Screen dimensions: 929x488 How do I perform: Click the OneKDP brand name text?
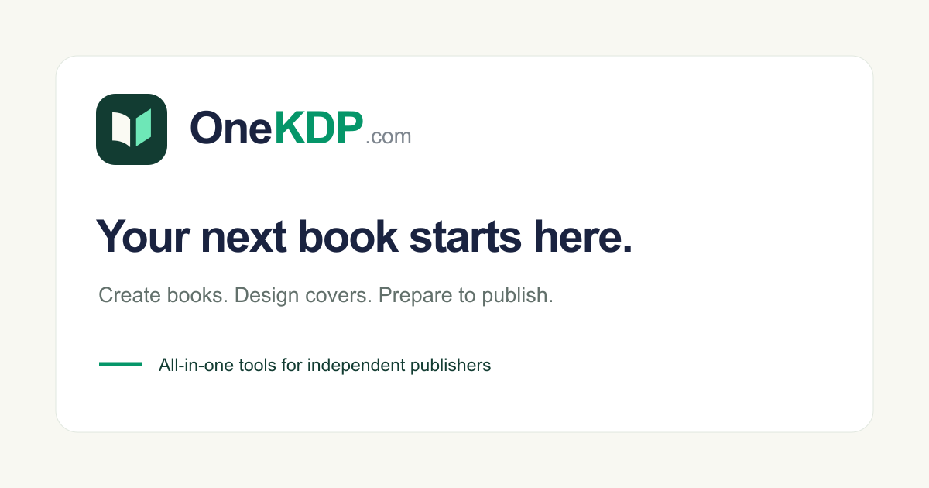276,128
